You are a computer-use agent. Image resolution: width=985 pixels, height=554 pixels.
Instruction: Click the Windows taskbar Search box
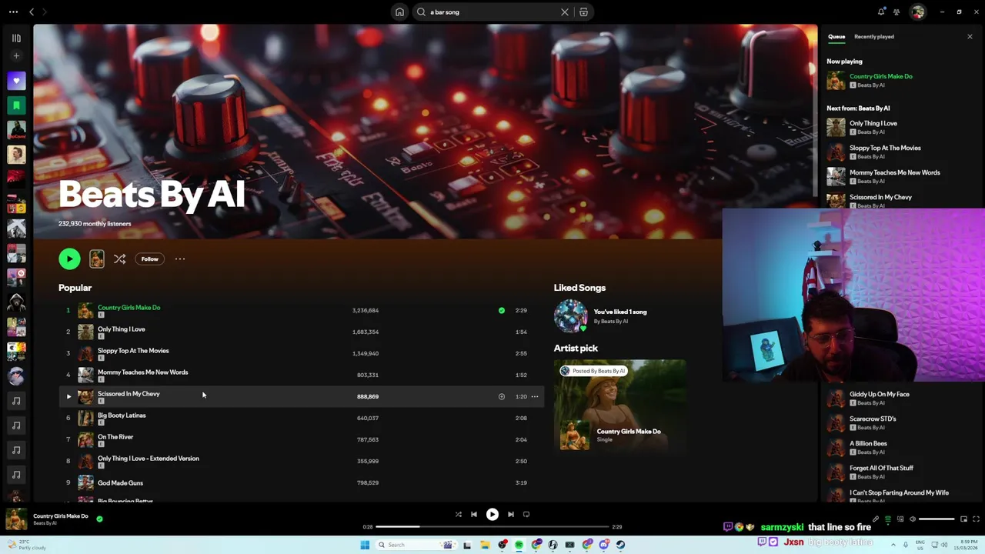[x=416, y=545]
